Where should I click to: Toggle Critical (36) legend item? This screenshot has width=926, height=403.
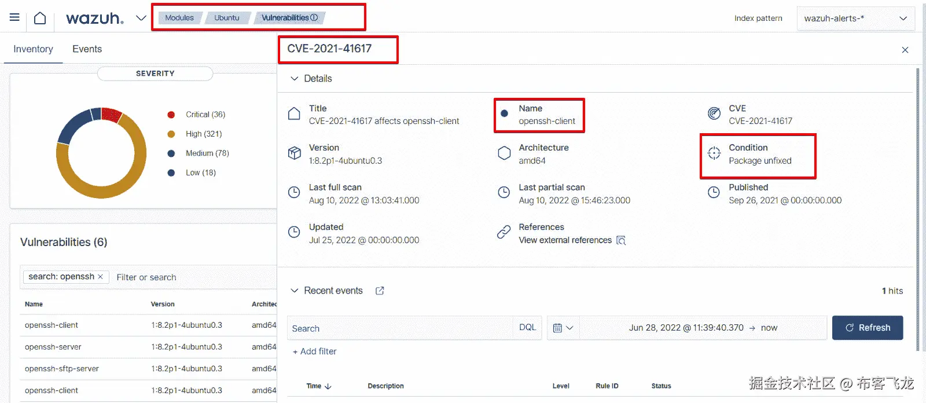click(205, 115)
